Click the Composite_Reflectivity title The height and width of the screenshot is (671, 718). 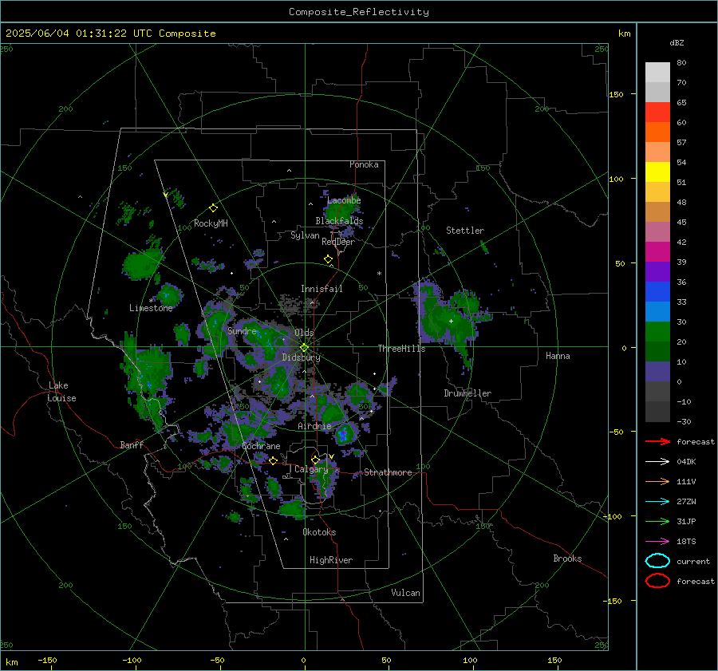tap(358, 12)
